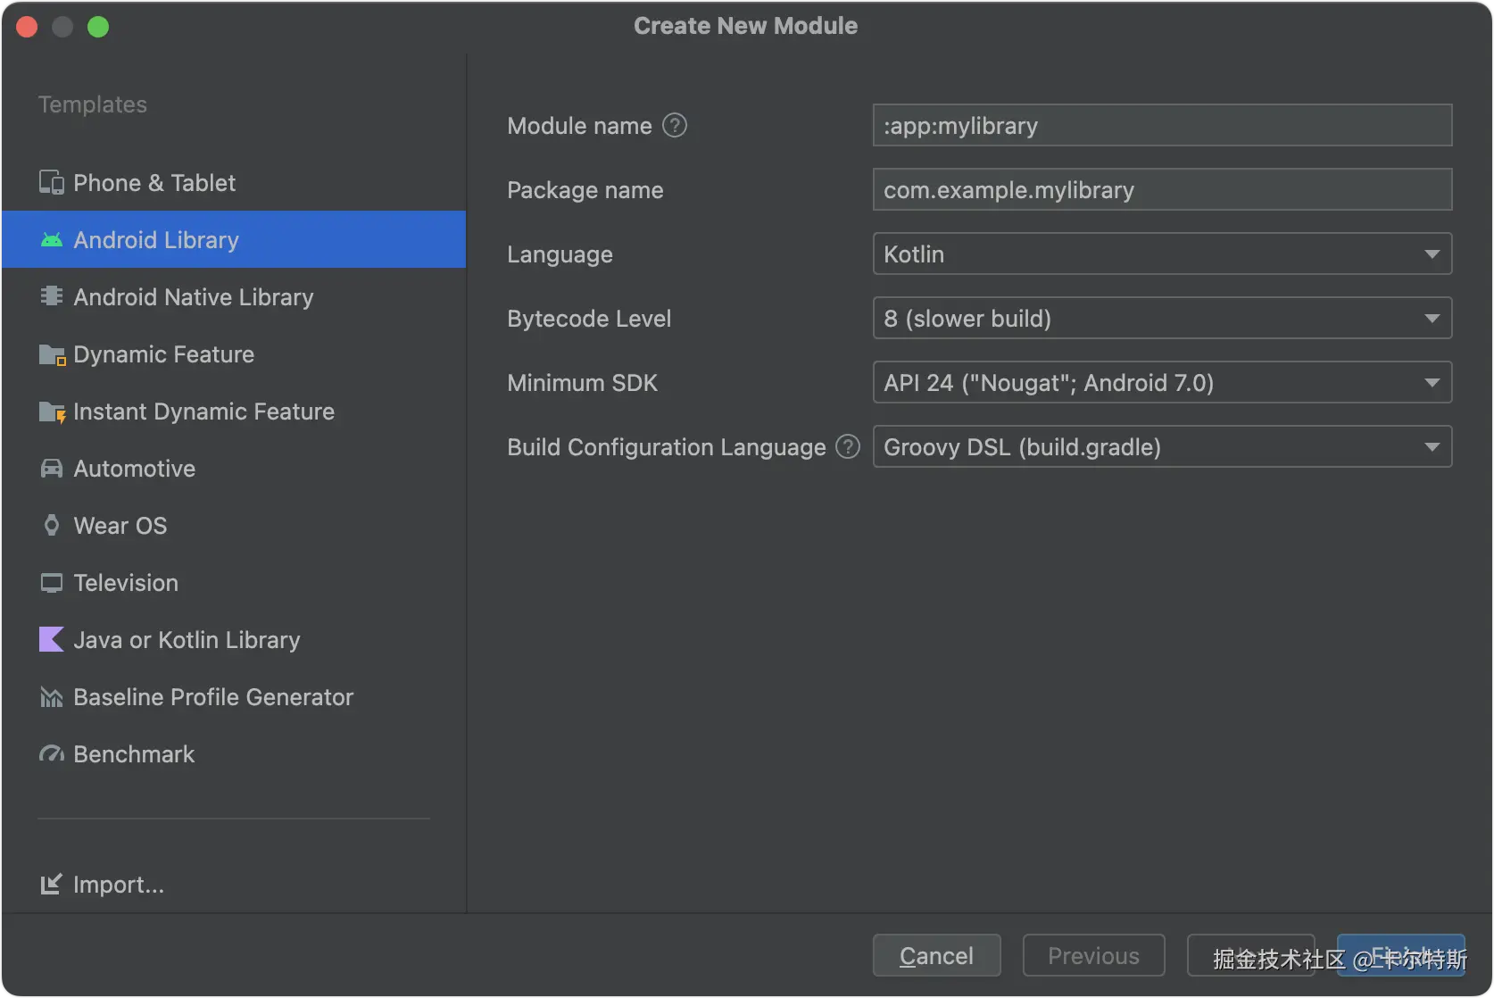
Task: Click the Wear OS watch icon
Action: click(x=52, y=526)
